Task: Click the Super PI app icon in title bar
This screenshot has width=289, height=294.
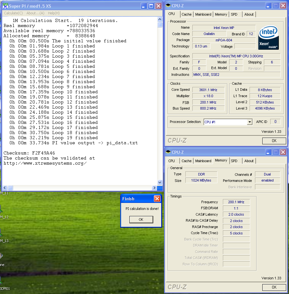Action: 5,6
